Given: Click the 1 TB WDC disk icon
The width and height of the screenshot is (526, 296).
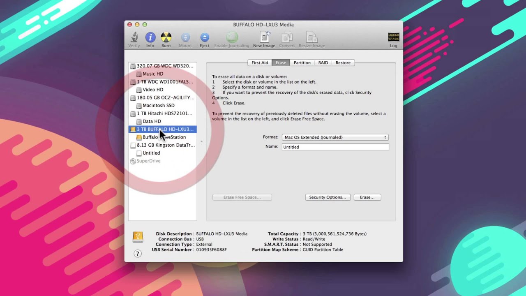Looking at the screenshot, I should 133,82.
